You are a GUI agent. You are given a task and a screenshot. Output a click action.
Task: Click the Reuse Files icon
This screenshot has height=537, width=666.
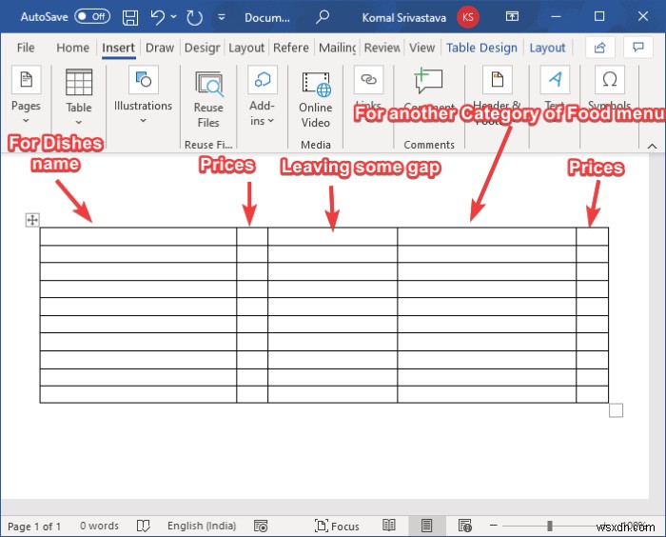point(208,84)
